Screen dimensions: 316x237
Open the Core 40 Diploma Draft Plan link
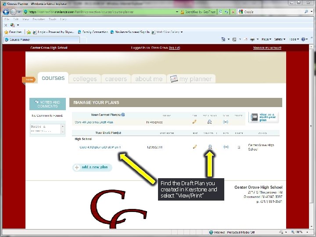[x=94, y=122]
